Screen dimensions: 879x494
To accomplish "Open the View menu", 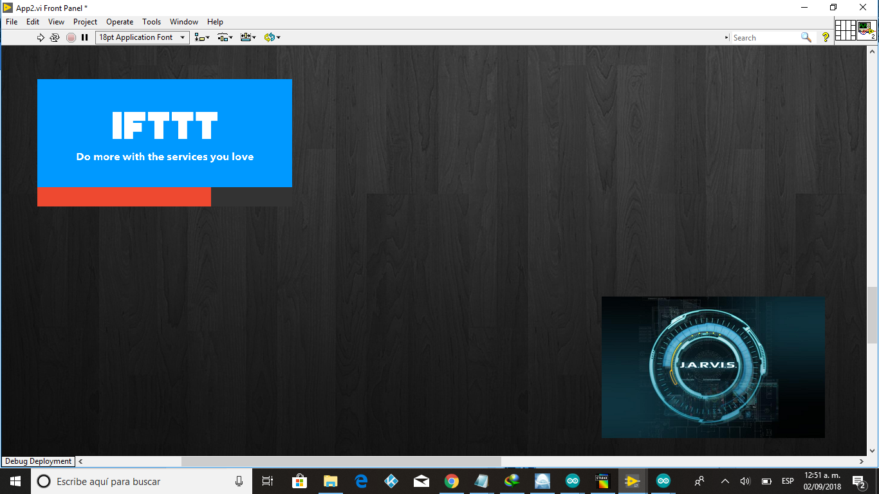I will 57,22.
